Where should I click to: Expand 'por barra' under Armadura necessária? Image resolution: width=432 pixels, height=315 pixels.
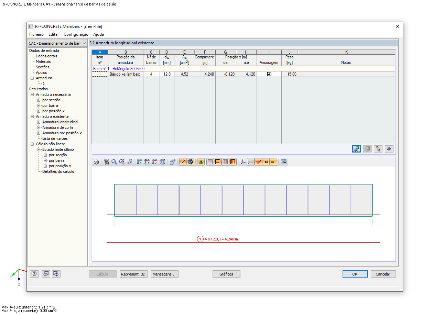(x=39, y=105)
